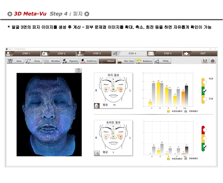Click the 3D face sebum image
The height and width of the screenshot is (183, 223).
tap(47, 114)
